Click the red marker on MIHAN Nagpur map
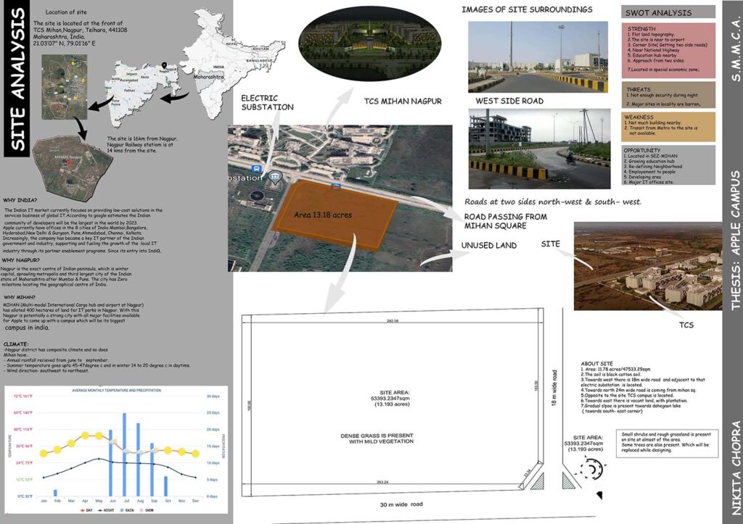743x524 pixels. (x=69, y=163)
